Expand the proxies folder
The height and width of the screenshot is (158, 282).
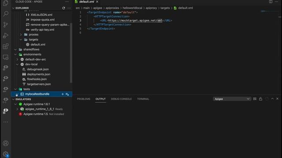(21, 35)
